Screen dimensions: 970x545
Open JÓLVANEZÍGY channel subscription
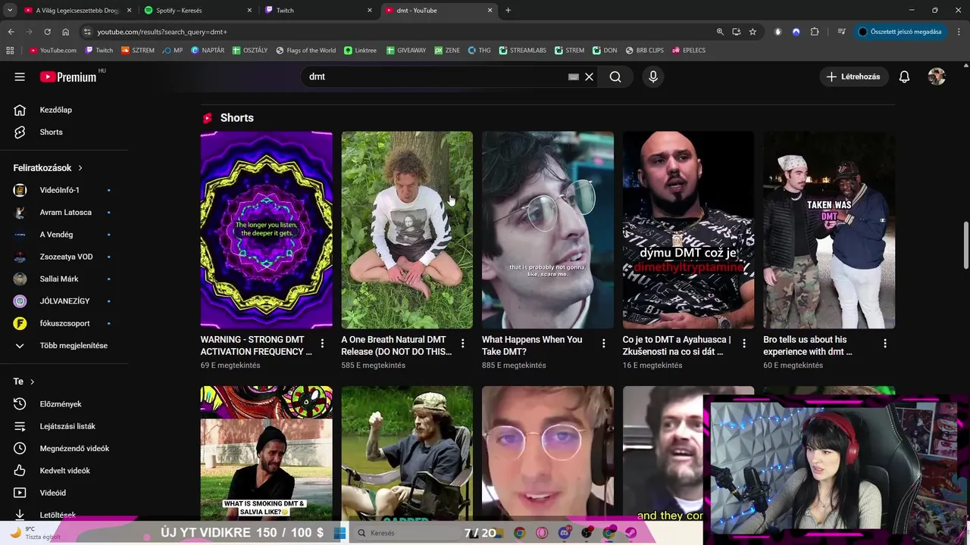[x=64, y=301]
